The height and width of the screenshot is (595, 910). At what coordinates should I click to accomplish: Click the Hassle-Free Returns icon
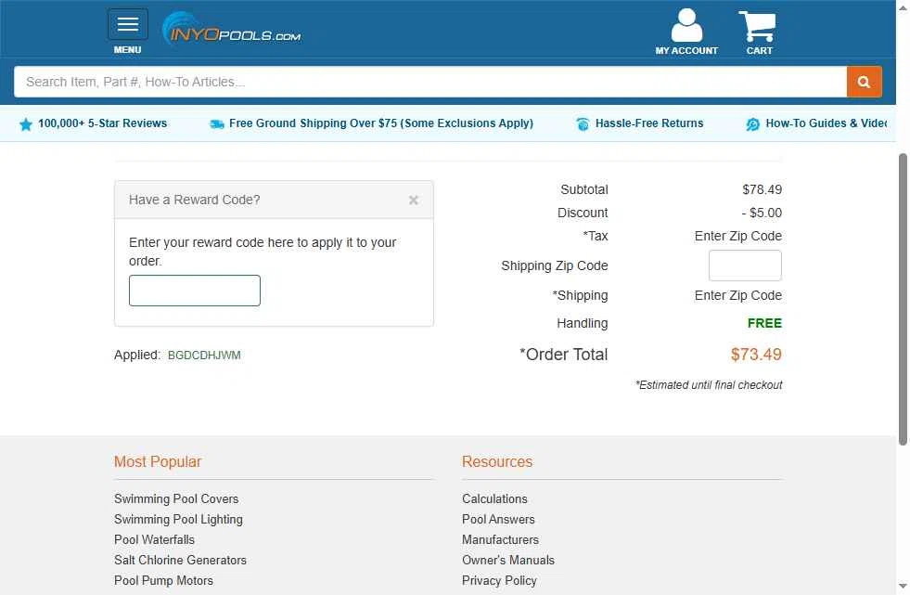(583, 124)
